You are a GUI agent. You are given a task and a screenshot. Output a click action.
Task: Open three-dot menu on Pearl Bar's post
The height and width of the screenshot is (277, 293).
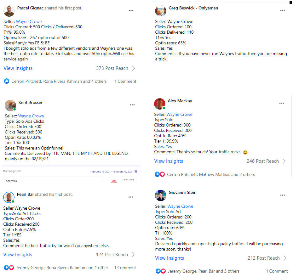coord(131,197)
